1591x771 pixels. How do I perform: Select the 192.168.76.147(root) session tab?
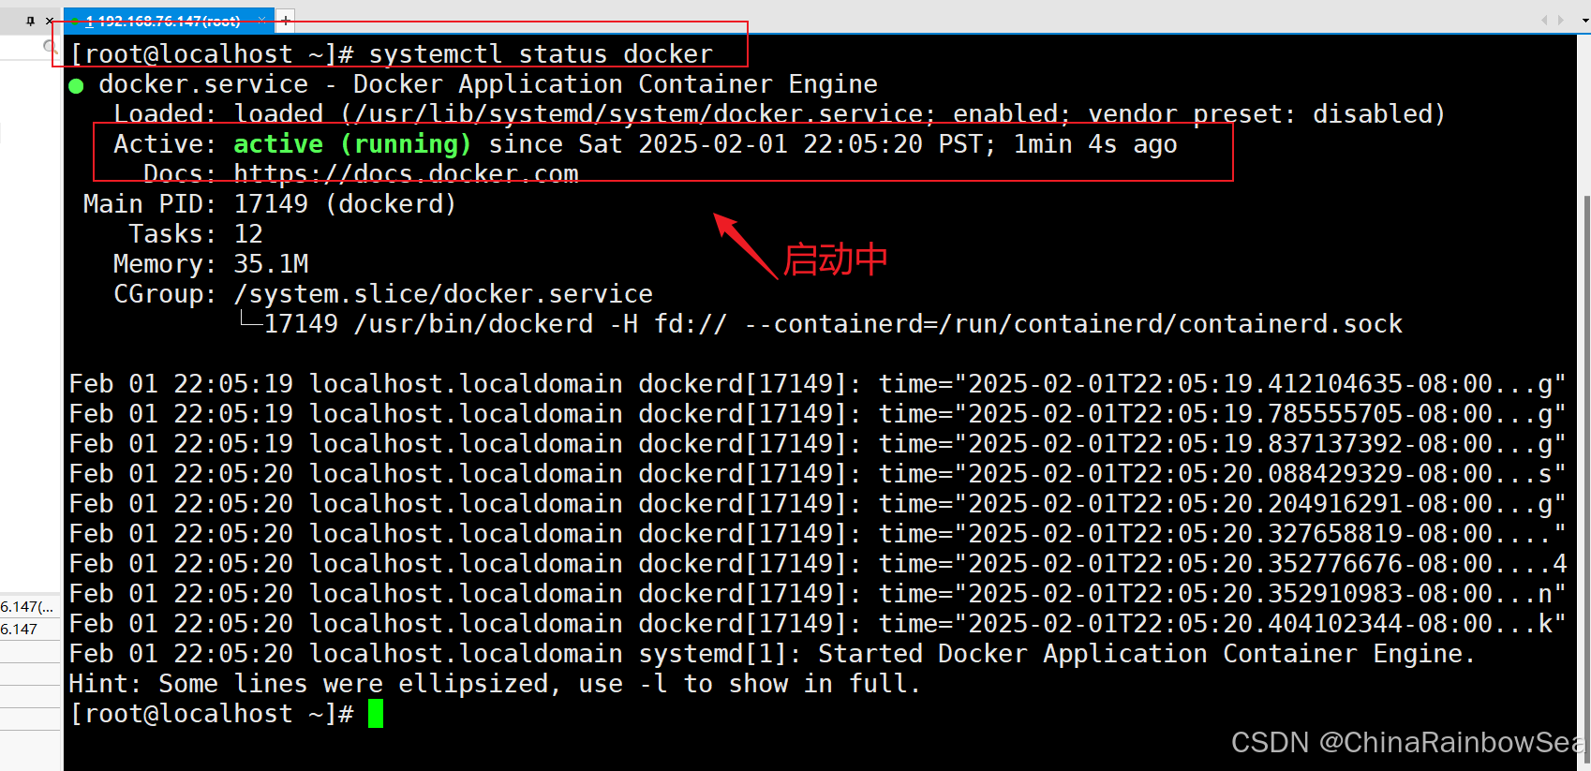coord(164,21)
